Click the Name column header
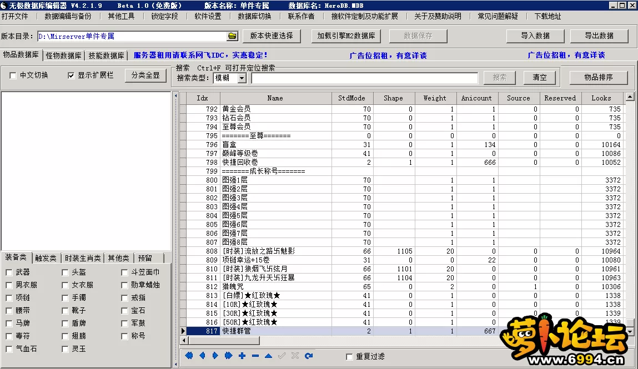The width and height of the screenshot is (638, 369). (x=275, y=98)
